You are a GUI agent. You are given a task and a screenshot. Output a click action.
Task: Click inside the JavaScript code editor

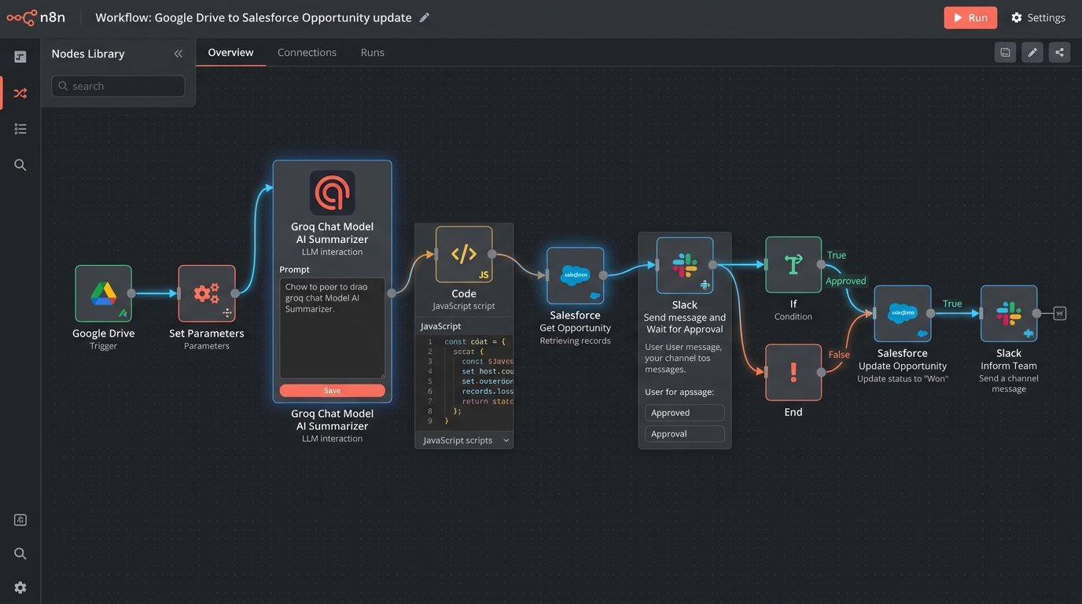[464, 381]
